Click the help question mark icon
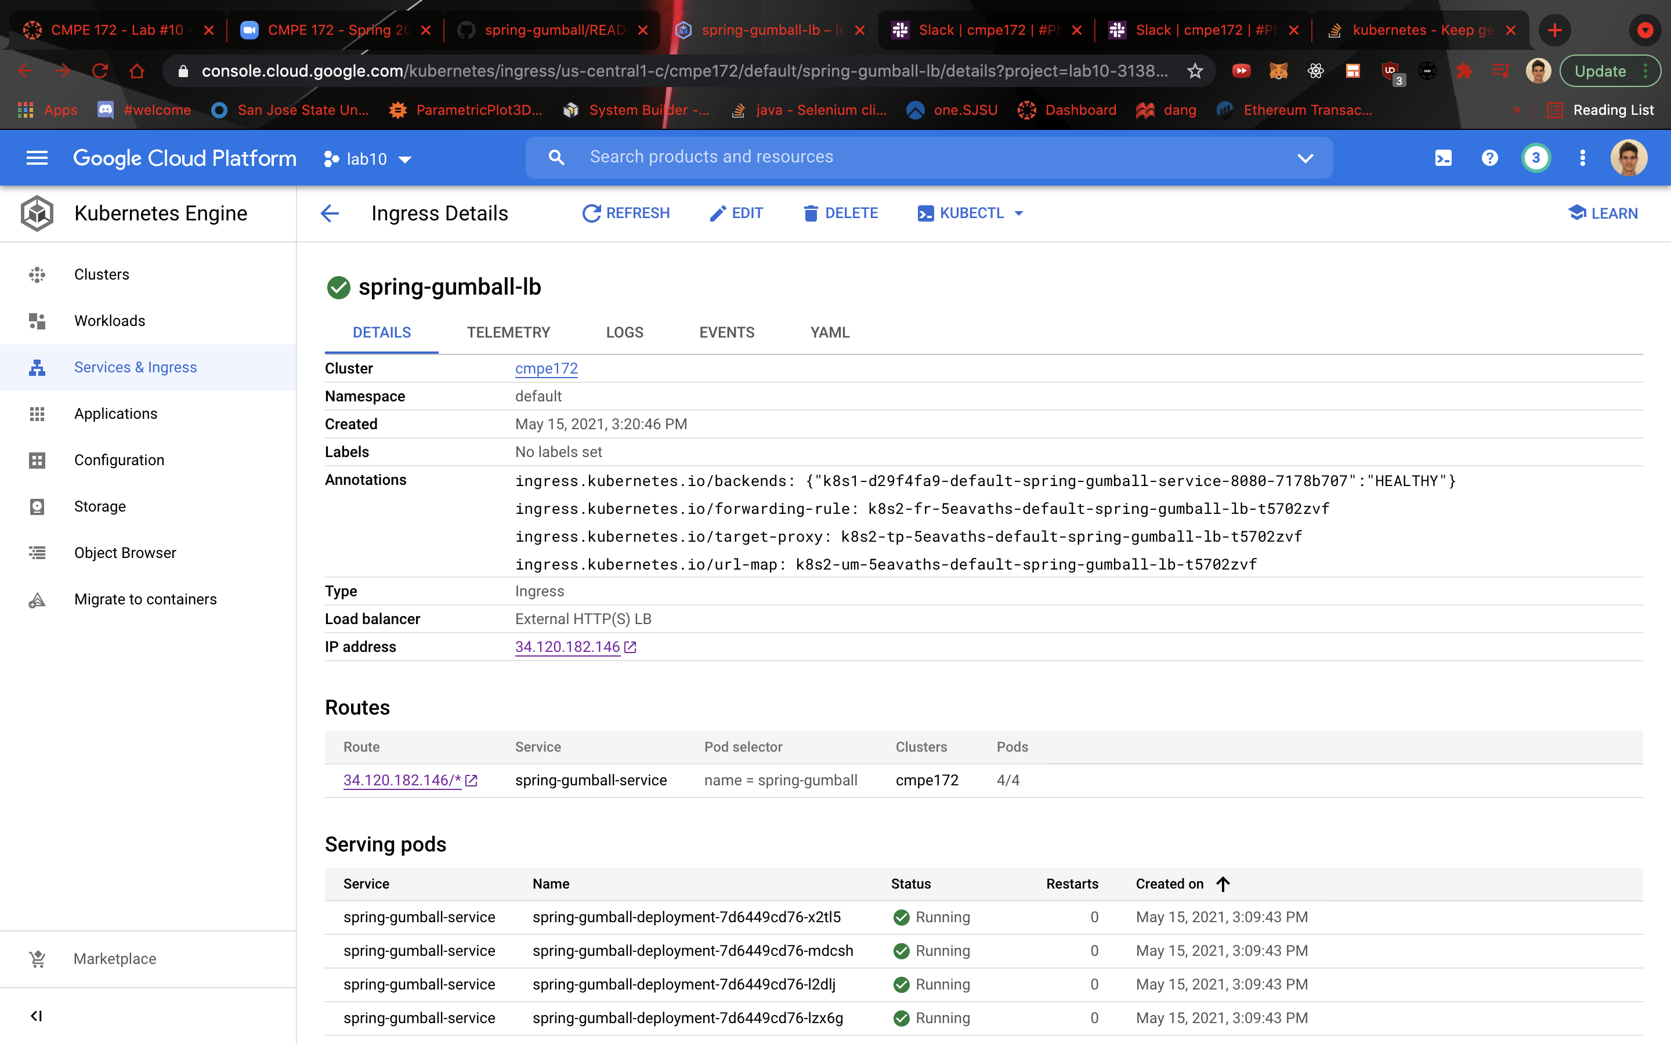The image size is (1671, 1044). (x=1489, y=158)
